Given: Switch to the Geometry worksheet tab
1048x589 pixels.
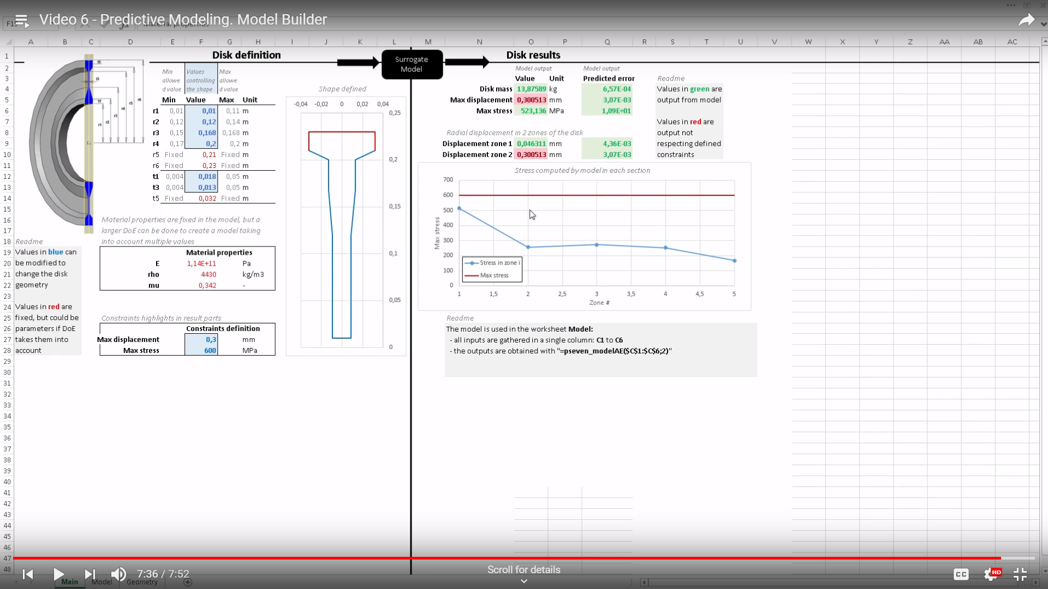Looking at the screenshot, I should click(x=142, y=582).
